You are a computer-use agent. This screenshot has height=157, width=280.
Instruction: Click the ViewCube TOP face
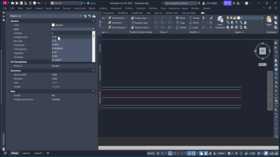coord(262,51)
